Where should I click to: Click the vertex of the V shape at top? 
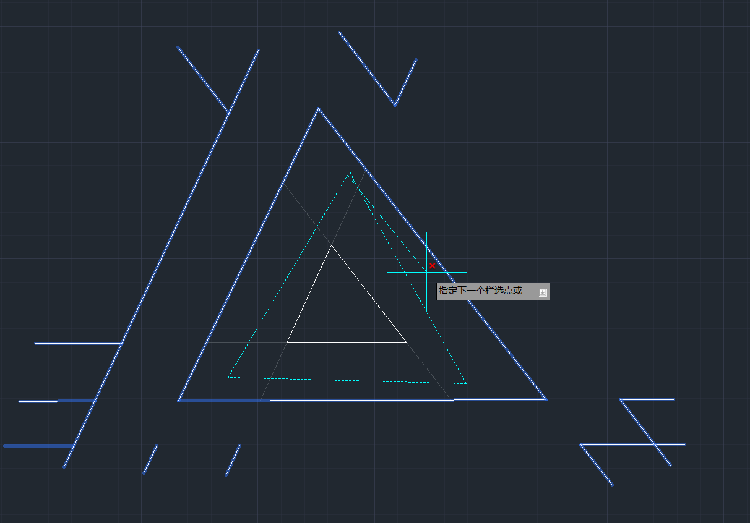pyautogui.click(x=395, y=105)
